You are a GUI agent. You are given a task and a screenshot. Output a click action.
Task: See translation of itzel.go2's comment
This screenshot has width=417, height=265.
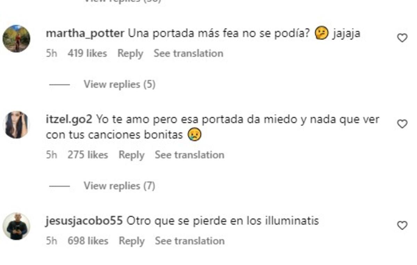click(189, 155)
